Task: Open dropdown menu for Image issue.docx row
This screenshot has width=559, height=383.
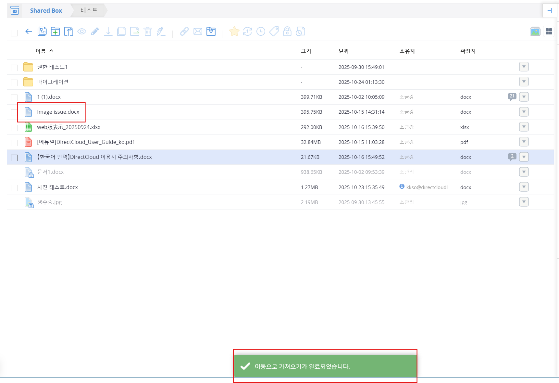Action: click(x=524, y=112)
